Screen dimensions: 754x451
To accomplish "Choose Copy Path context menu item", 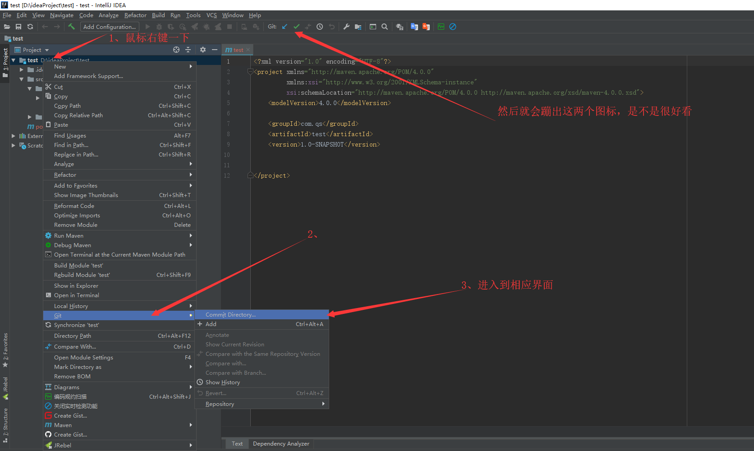I will point(120,106).
